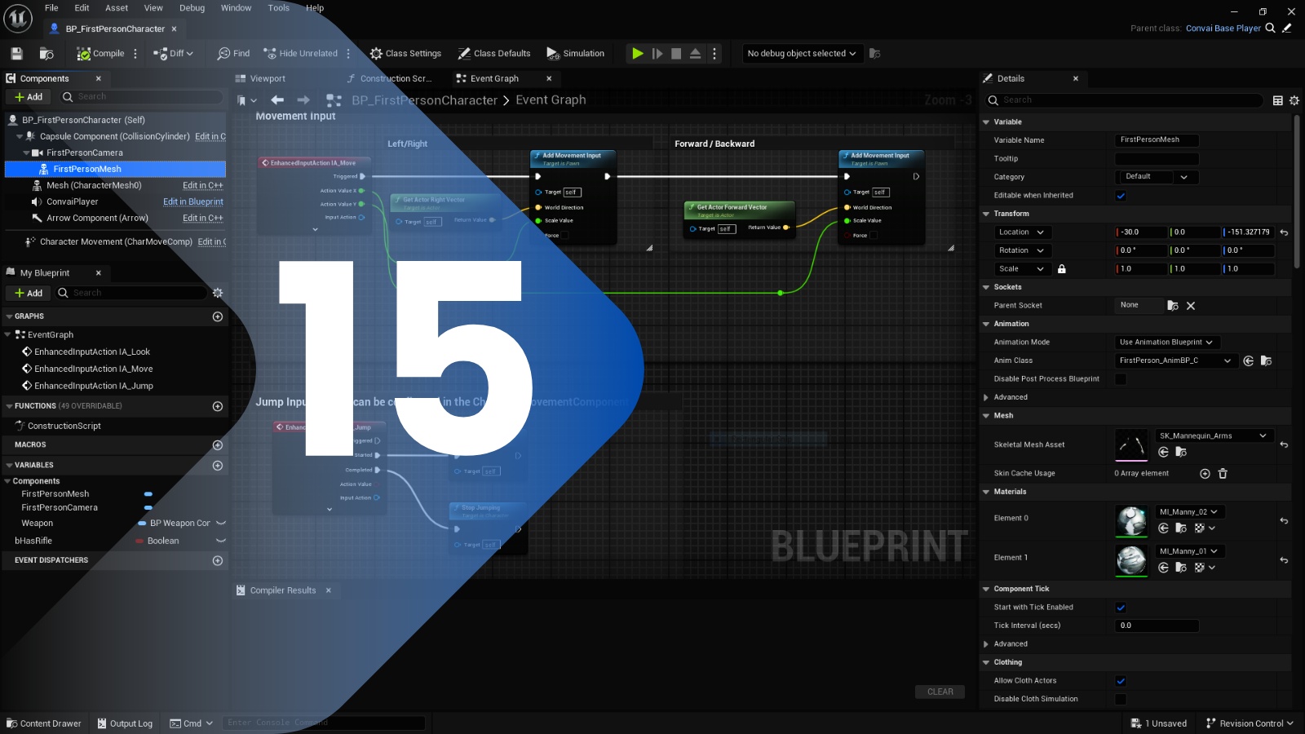Screen dimensions: 1305x734
Task: Click the MI_Manny_02 material thumbnail
Action: (1131, 521)
